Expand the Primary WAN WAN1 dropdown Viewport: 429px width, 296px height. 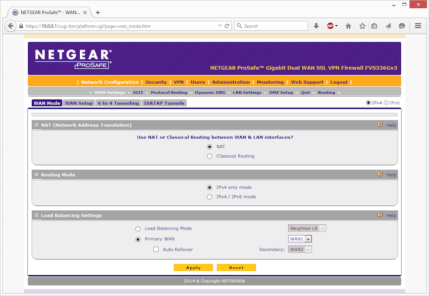coord(300,239)
